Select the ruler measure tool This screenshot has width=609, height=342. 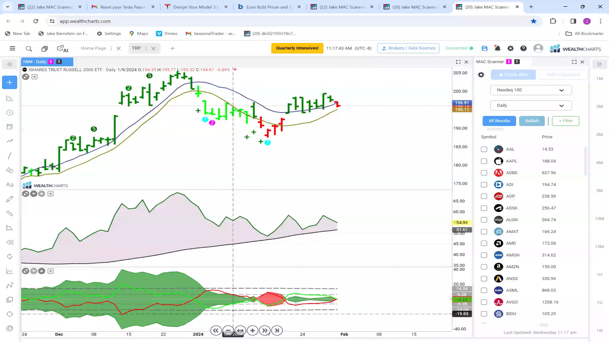click(10, 213)
